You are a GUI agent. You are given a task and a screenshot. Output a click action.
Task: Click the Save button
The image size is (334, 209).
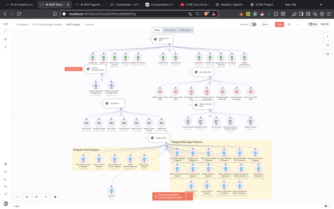point(279,24)
